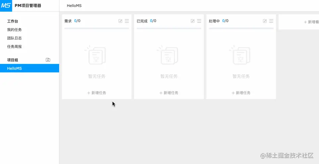Add a new task in 需求 column
Screen dimensions: 319x164
[x=97, y=93]
